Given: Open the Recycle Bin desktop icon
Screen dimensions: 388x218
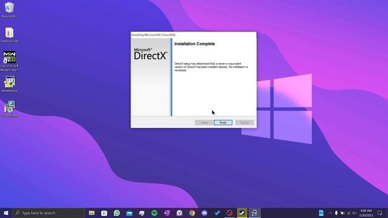Looking at the screenshot, I should [10, 10].
